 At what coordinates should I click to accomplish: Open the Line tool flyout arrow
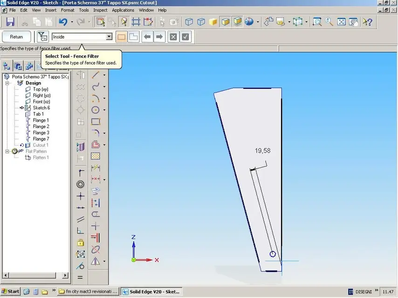click(x=104, y=75)
